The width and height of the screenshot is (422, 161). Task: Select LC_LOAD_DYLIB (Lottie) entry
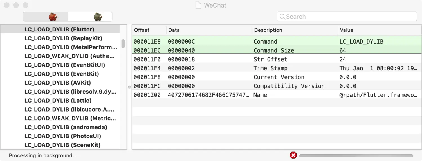58,101
